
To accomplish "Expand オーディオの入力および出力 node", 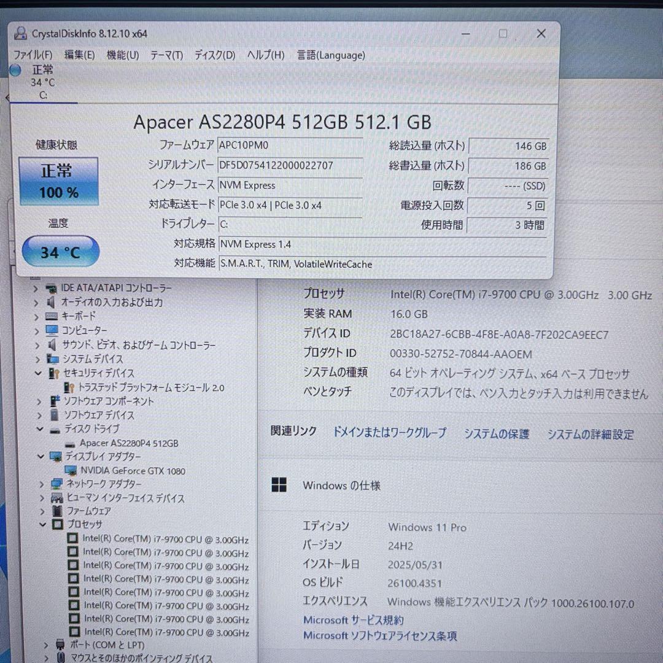I will coord(36,303).
